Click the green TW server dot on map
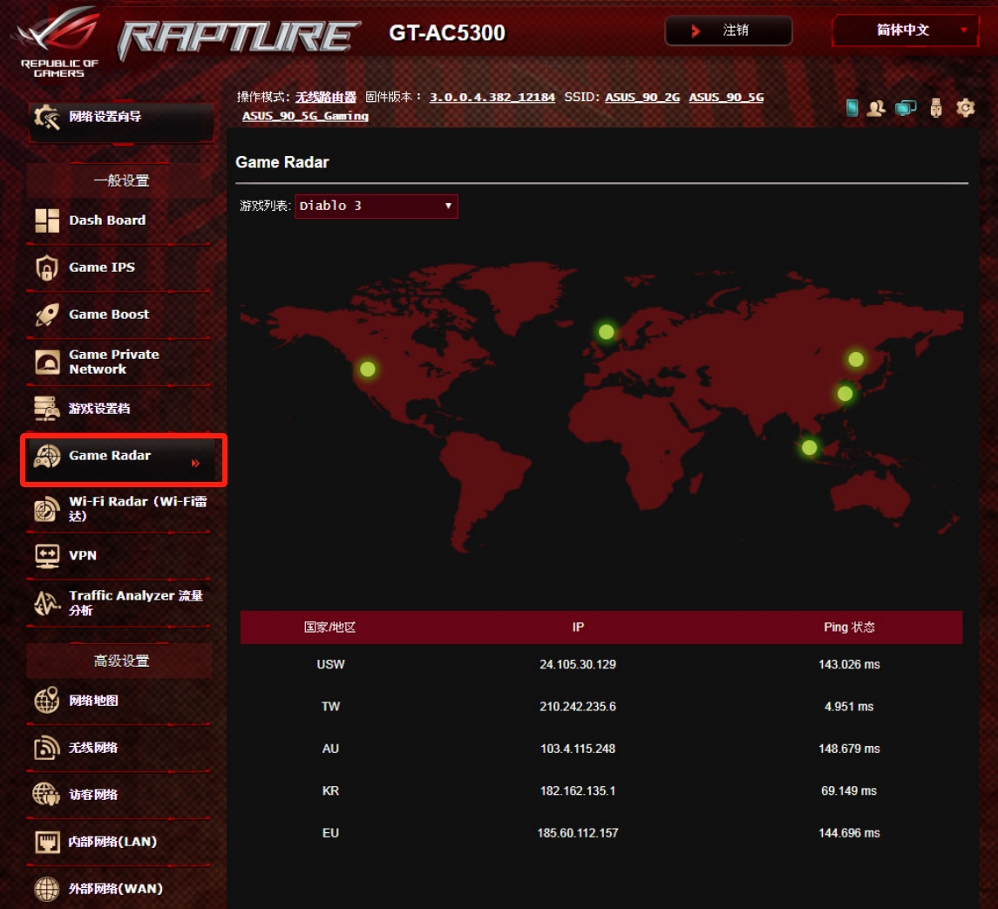The image size is (998, 909). pos(845,393)
